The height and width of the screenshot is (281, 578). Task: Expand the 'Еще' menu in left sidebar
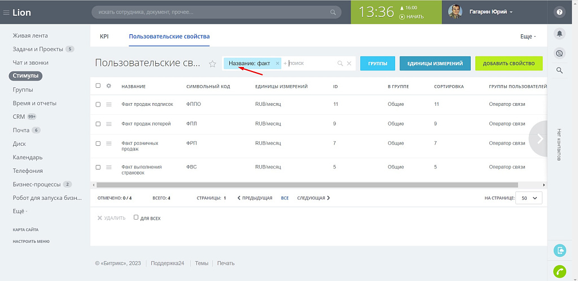(x=20, y=211)
